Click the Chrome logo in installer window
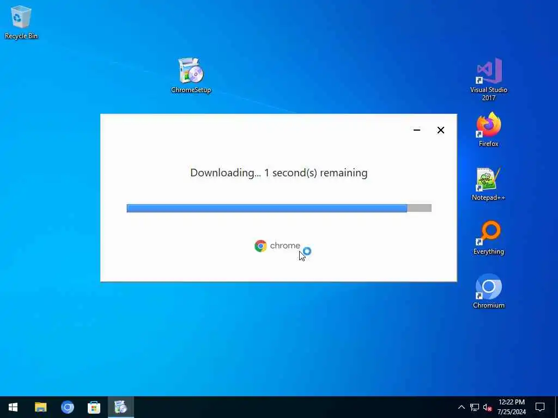The height and width of the screenshot is (418, 558). pyautogui.click(x=260, y=246)
